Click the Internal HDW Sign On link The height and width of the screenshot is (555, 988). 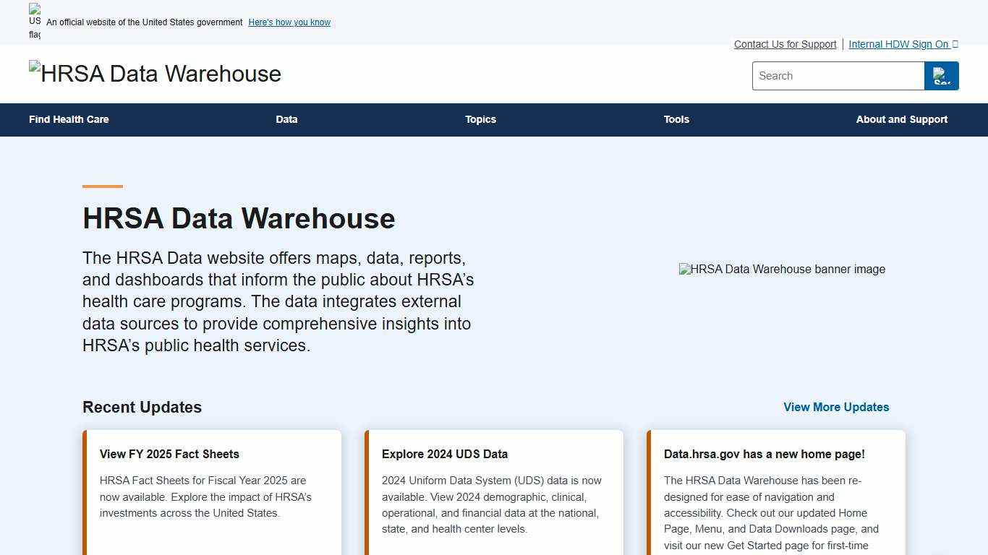tap(897, 44)
